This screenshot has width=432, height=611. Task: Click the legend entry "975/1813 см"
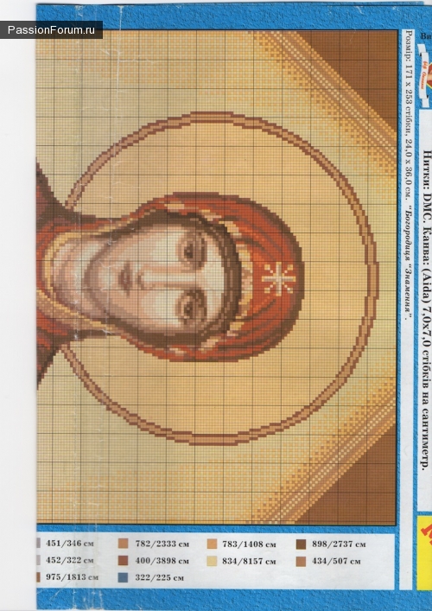(72, 577)
